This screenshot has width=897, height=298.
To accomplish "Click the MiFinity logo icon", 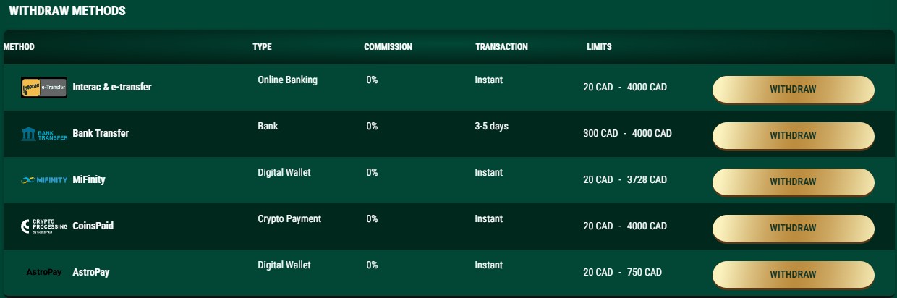I will 44,180.
